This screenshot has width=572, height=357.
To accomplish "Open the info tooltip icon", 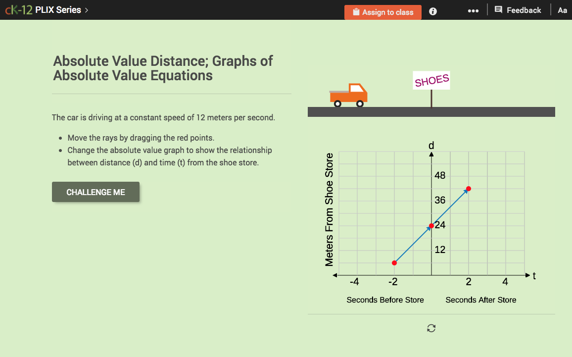I will coord(433,11).
